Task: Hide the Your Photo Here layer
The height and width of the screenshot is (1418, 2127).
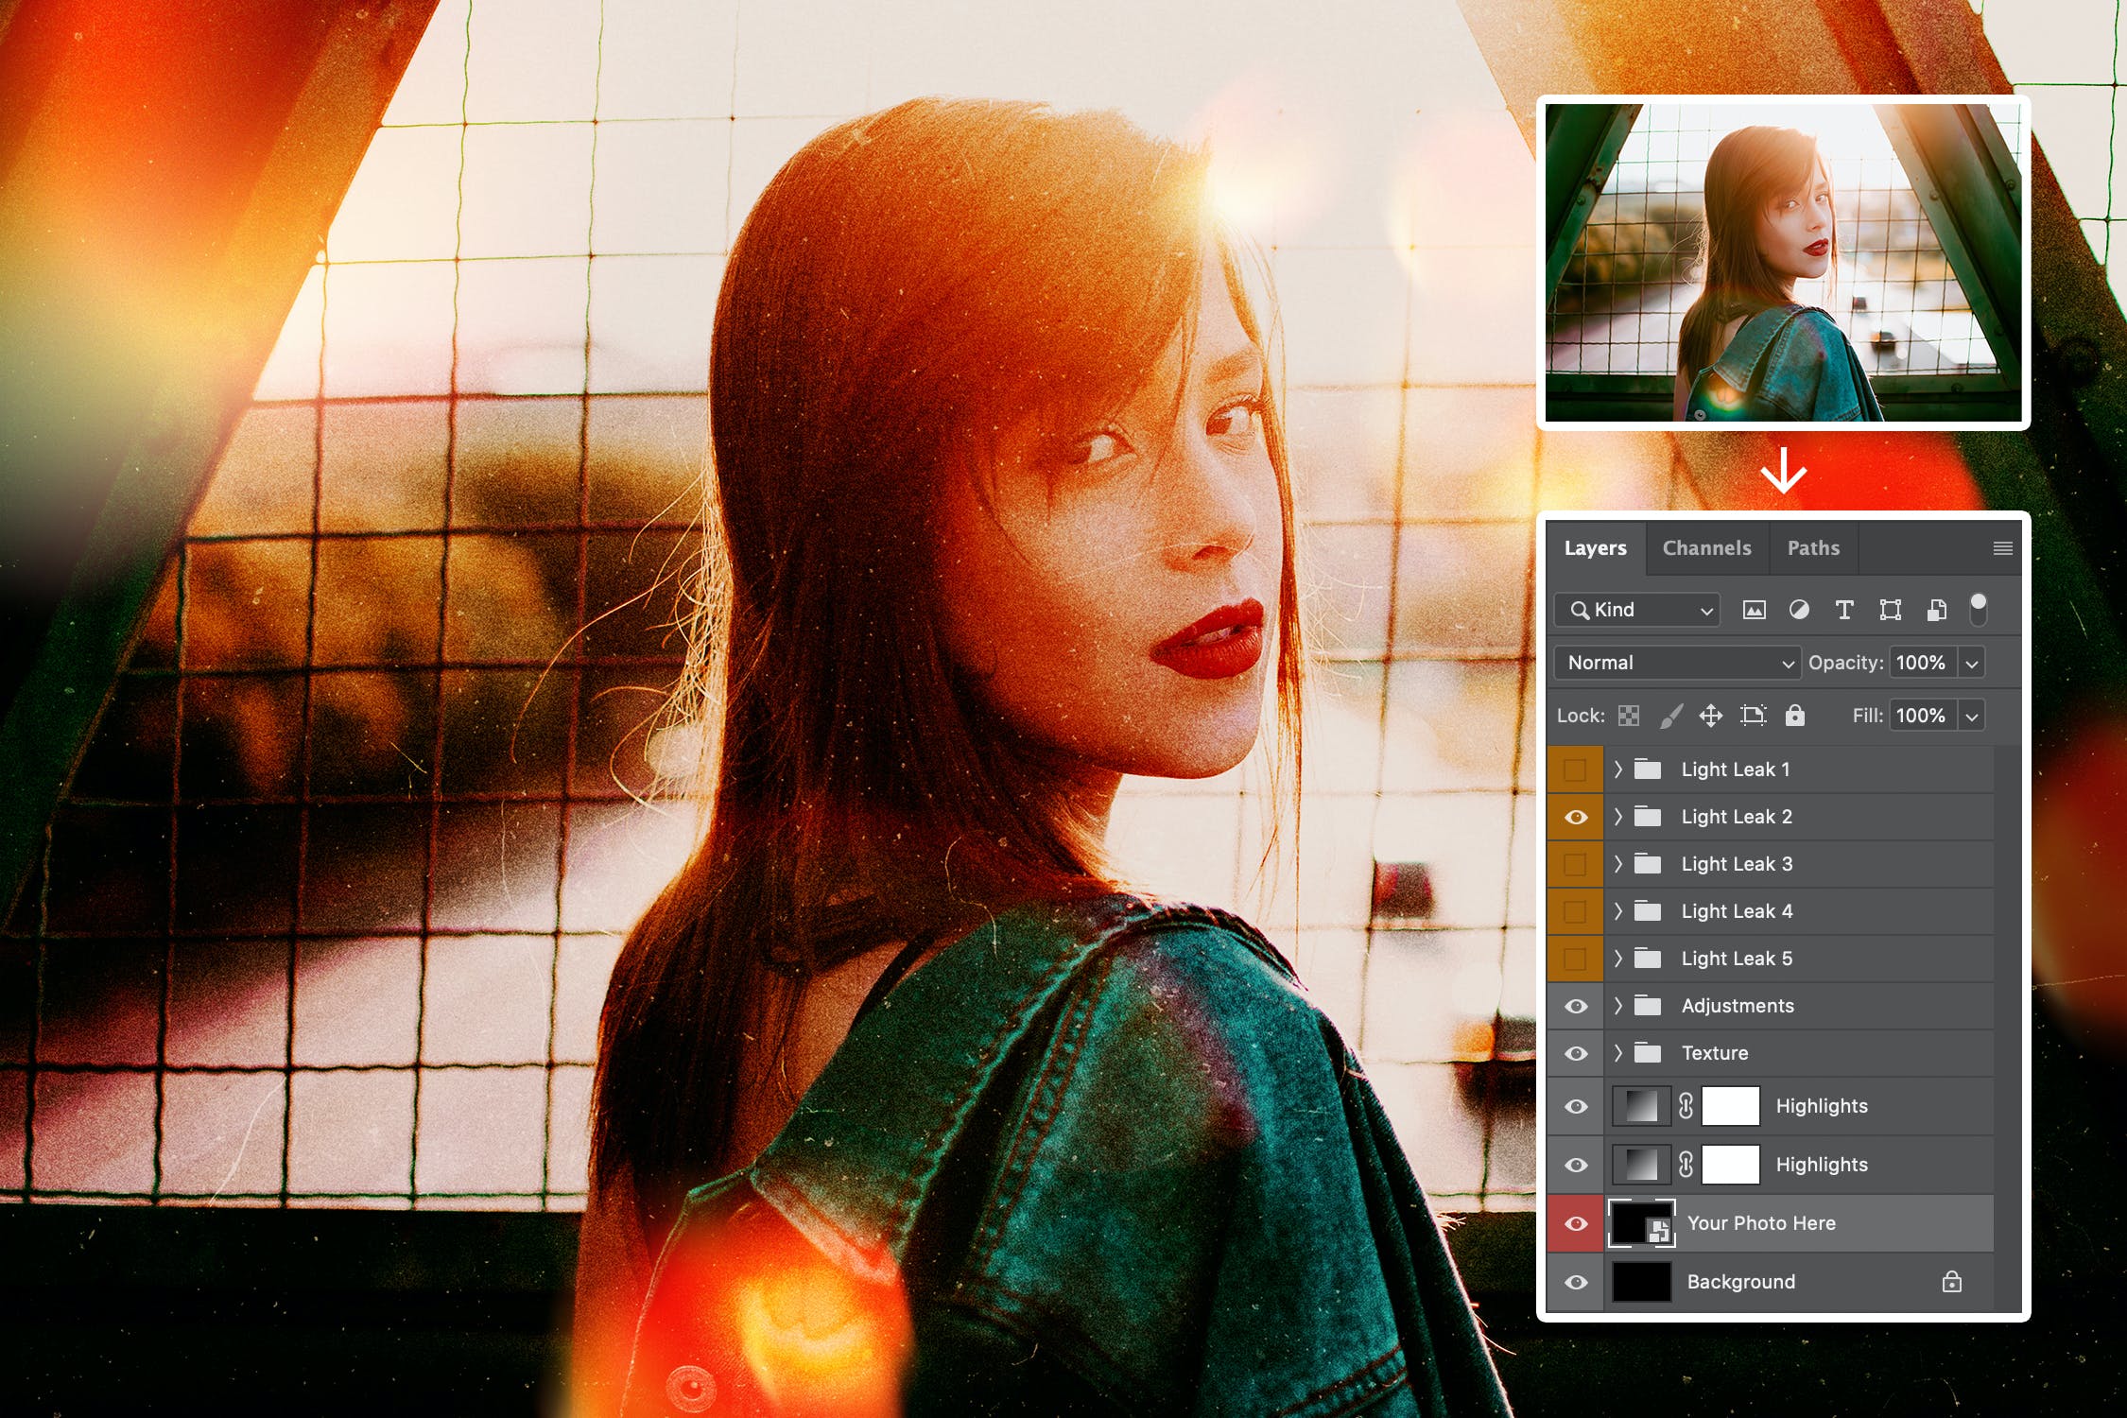Action: 1575,1223
